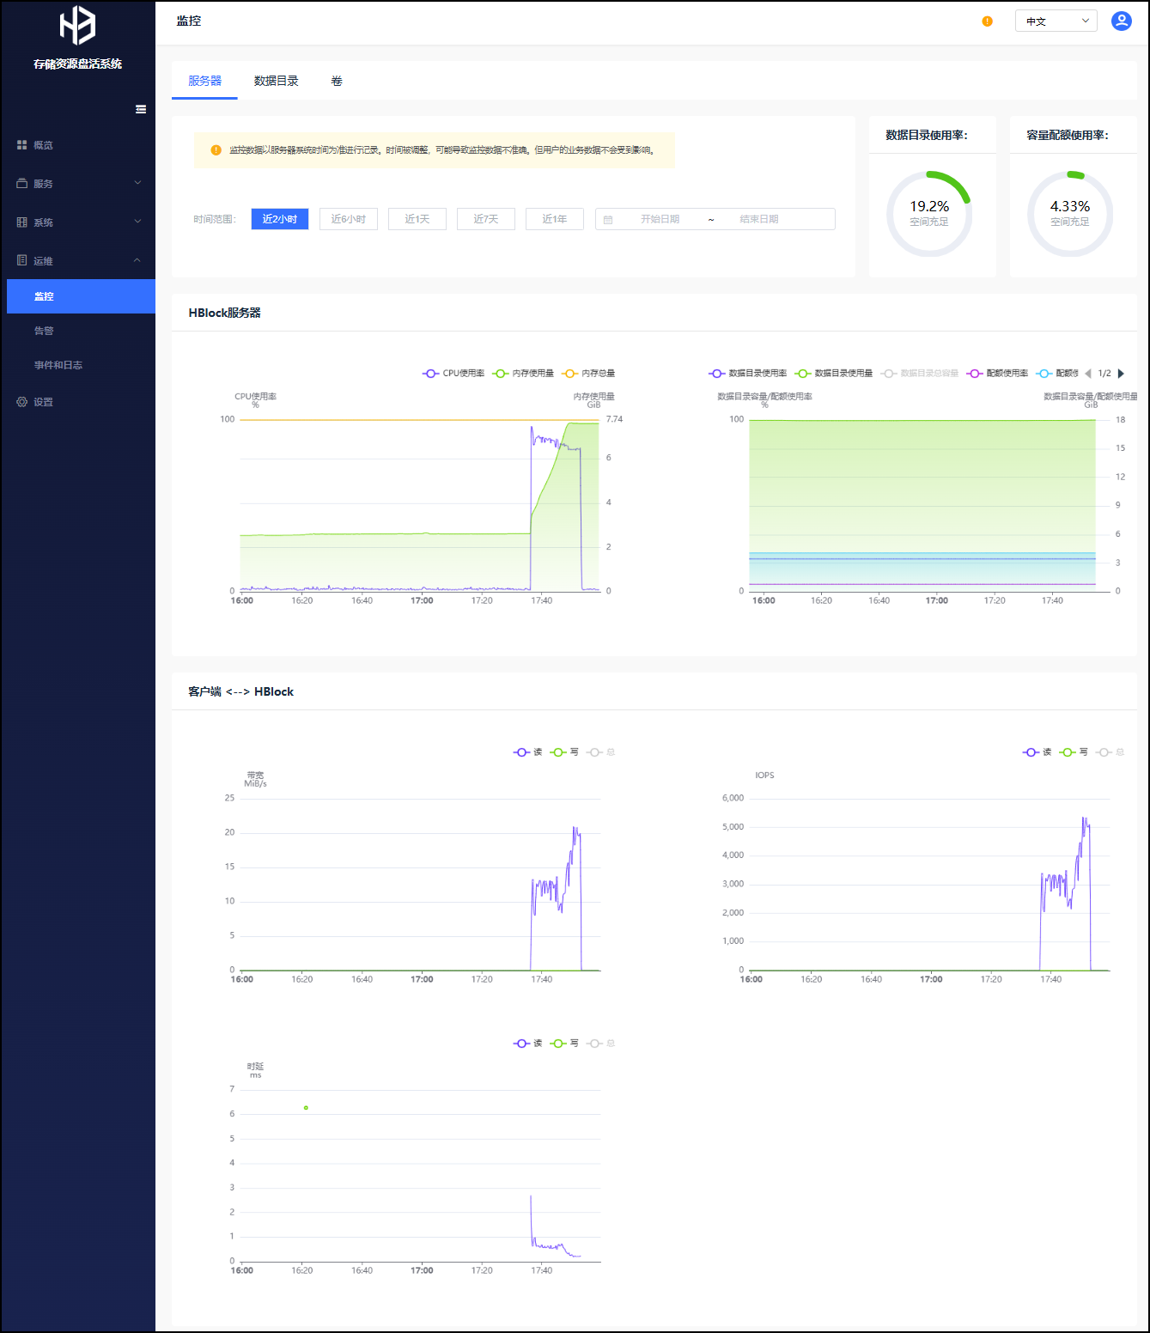Toggle 读 series in bandwidth chart legend
Screen dimensions: 1150x1333
click(527, 752)
